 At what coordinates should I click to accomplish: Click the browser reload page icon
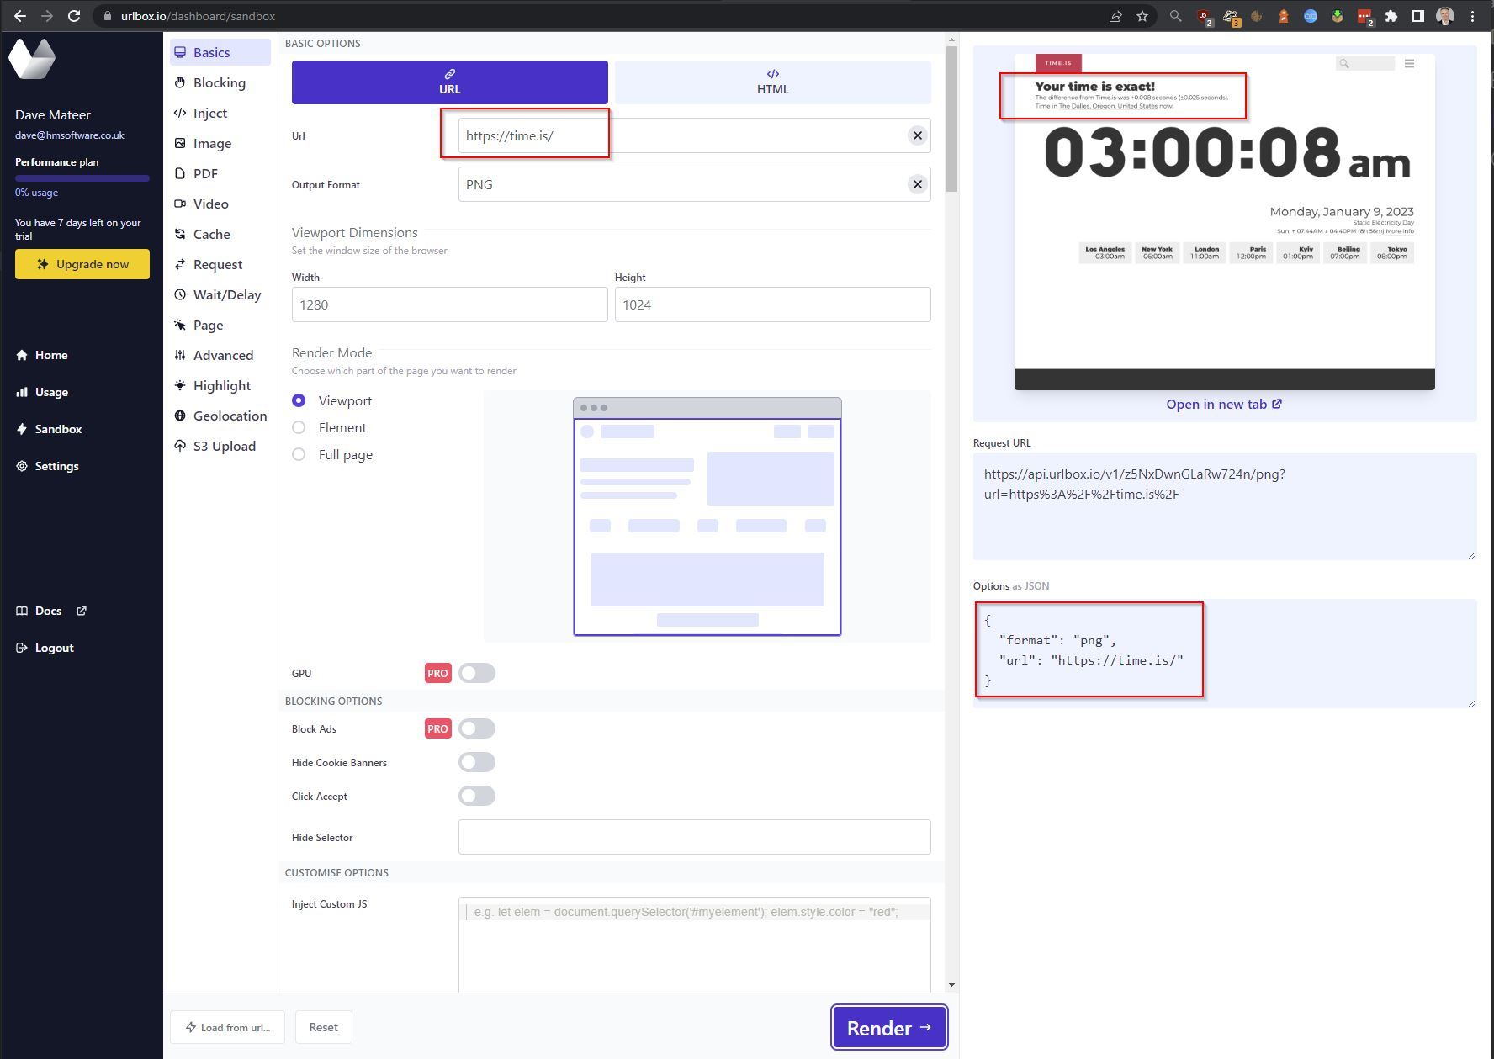click(74, 16)
